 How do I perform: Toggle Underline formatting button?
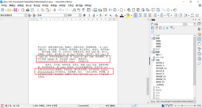pos(94,15)
